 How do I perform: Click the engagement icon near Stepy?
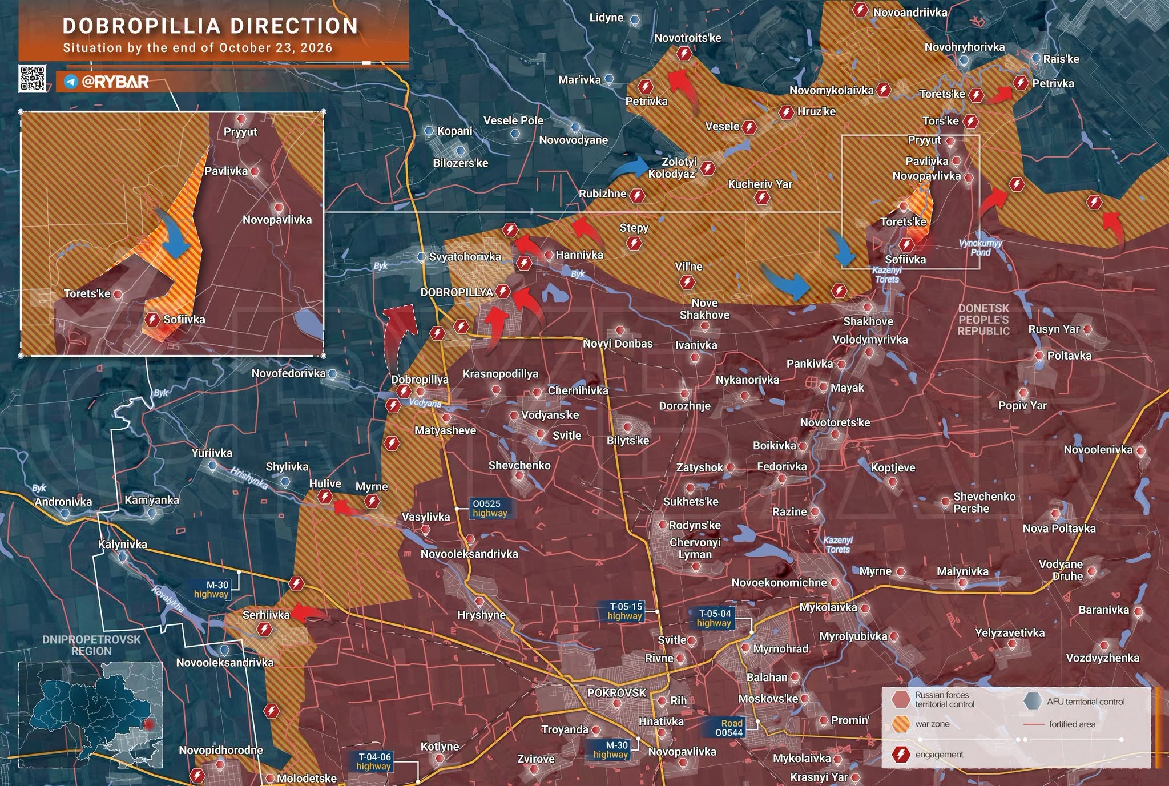point(634,243)
